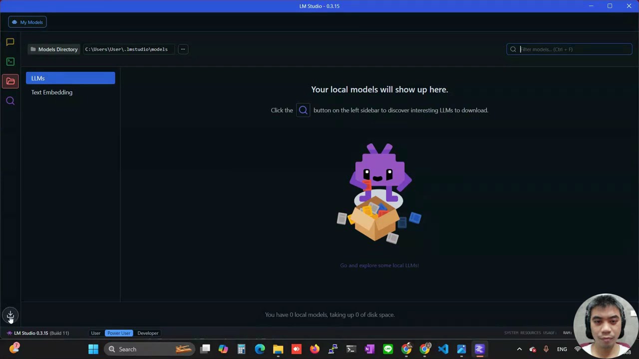Select the Text Embedding category tab
Image resolution: width=639 pixels, height=359 pixels.
pos(70,92)
